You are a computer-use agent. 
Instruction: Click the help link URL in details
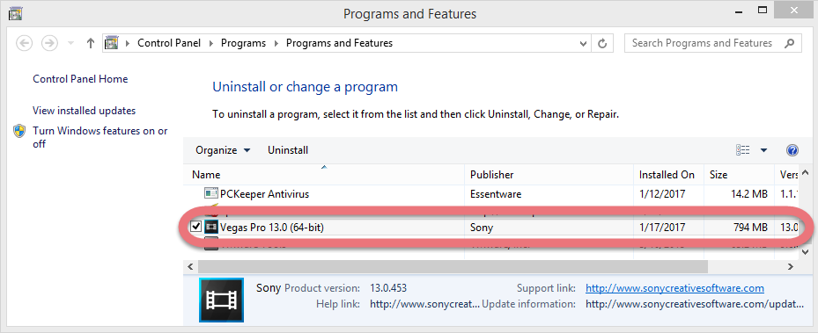[x=424, y=304]
